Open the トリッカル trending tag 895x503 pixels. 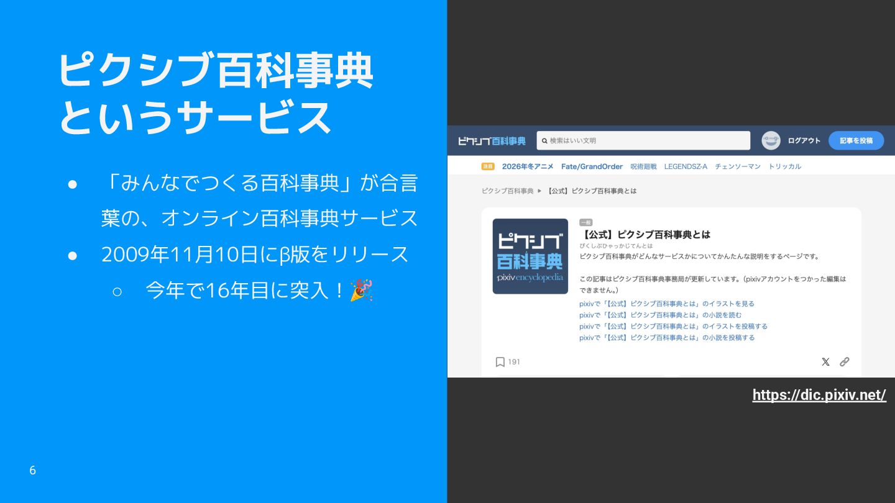(784, 166)
